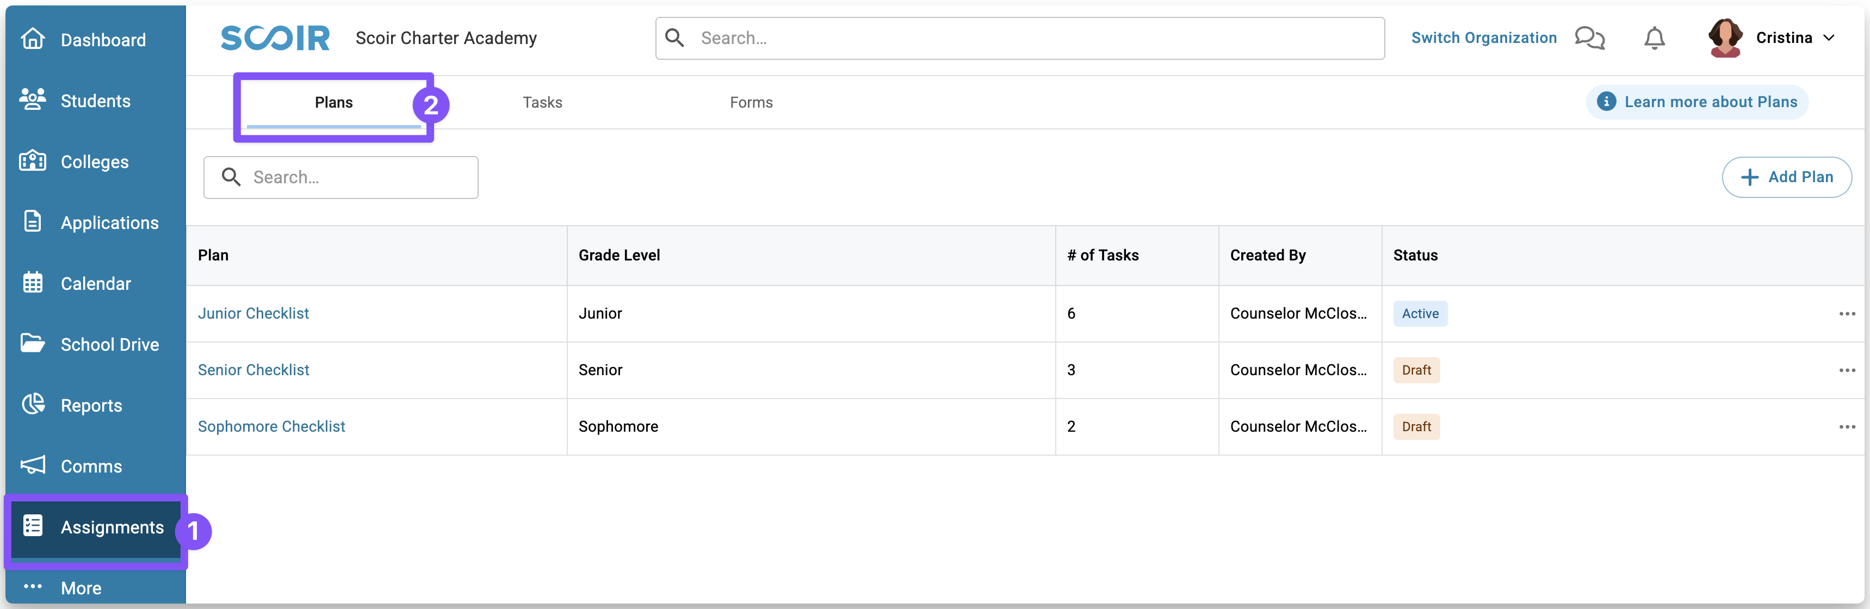1870x609 pixels.
Task: Focus the plans search field
Action: [x=341, y=177]
